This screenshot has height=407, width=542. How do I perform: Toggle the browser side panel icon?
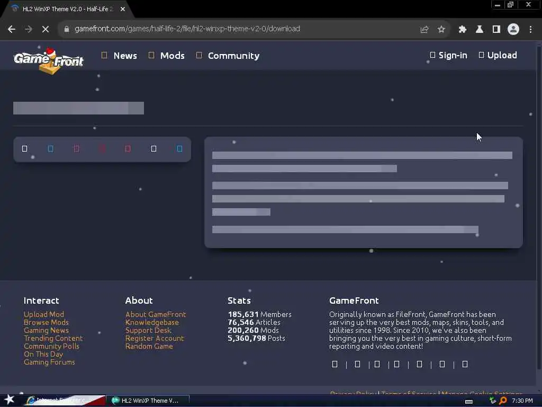pos(496,30)
